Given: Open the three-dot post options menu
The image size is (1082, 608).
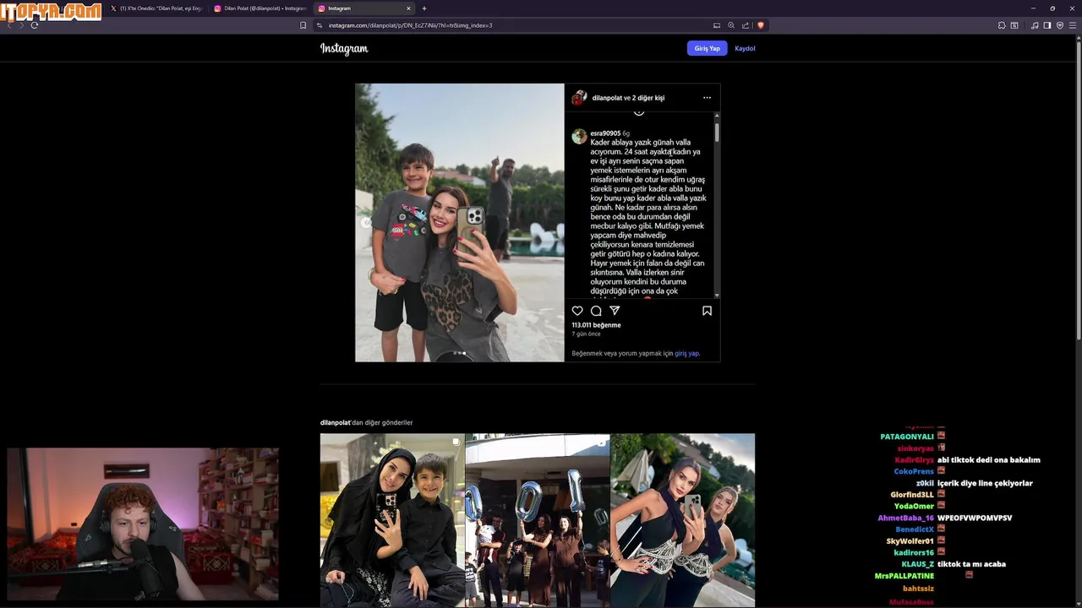Looking at the screenshot, I should 707,98.
